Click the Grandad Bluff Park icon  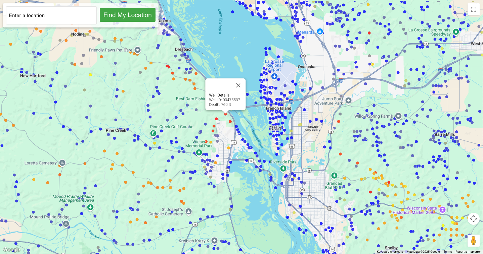pyautogui.click(x=335, y=175)
